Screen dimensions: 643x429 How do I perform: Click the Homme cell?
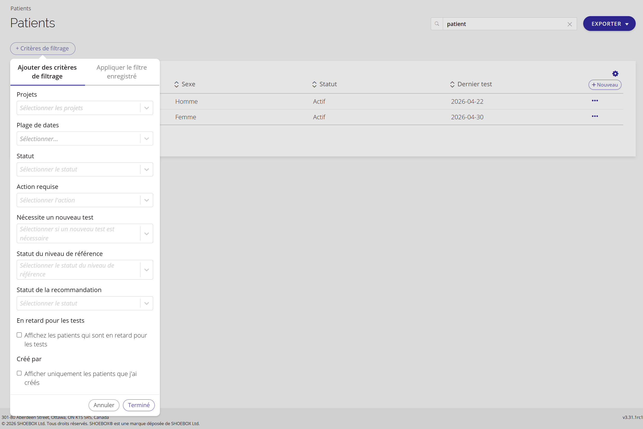pos(186,102)
